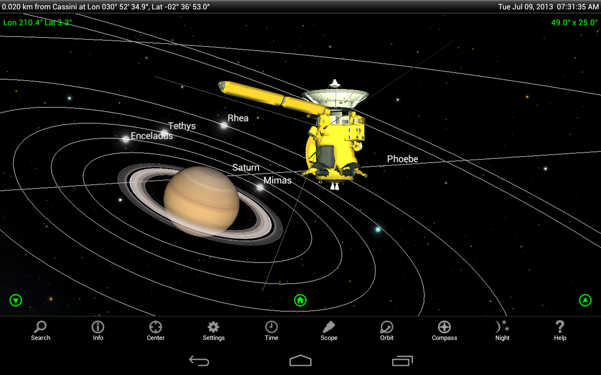Image resolution: width=601 pixels, height=375 pixels.
Task: Tap the 49.0° x 25.0° field-of-view readout
Action: click(574, 22)
